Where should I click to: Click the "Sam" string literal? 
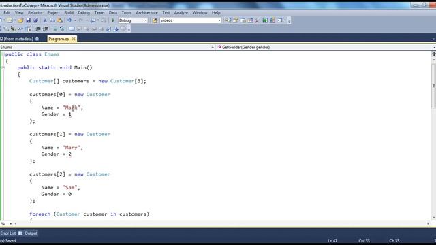pyautogui.click(x=69, y=188)
